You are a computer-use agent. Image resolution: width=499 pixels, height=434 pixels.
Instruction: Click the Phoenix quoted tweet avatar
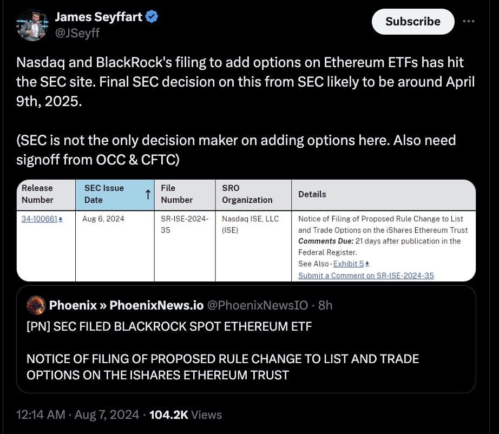35,305
